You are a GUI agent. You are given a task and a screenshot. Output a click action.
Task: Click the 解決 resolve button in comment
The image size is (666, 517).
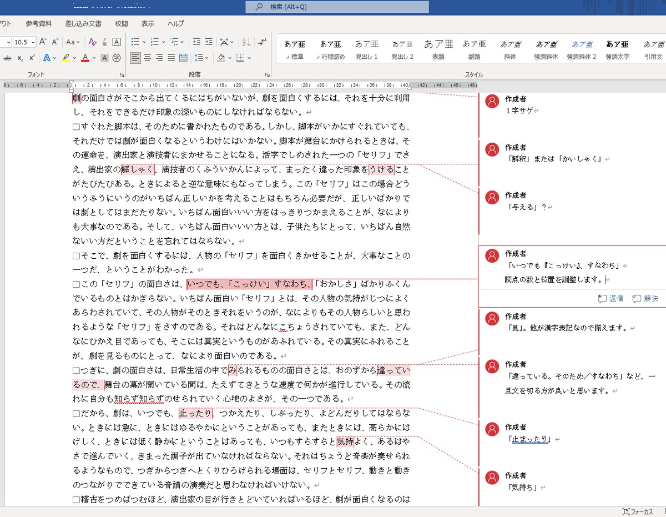pyautogui.click(x=645, y=299)
